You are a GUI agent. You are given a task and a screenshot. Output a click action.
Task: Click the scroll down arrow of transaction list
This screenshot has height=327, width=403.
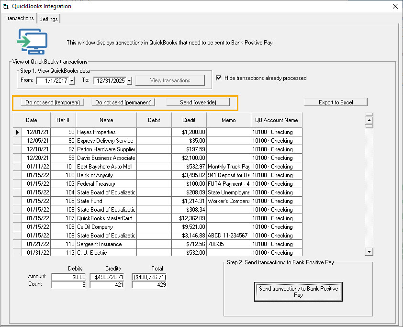click(369, 252)
